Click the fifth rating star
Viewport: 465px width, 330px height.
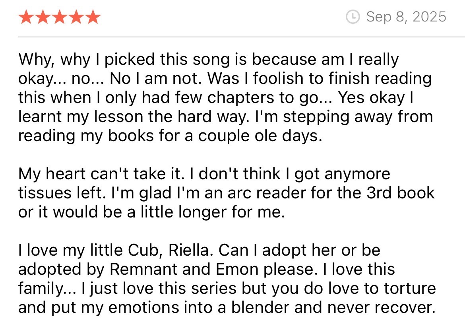(x=93, y=17)
